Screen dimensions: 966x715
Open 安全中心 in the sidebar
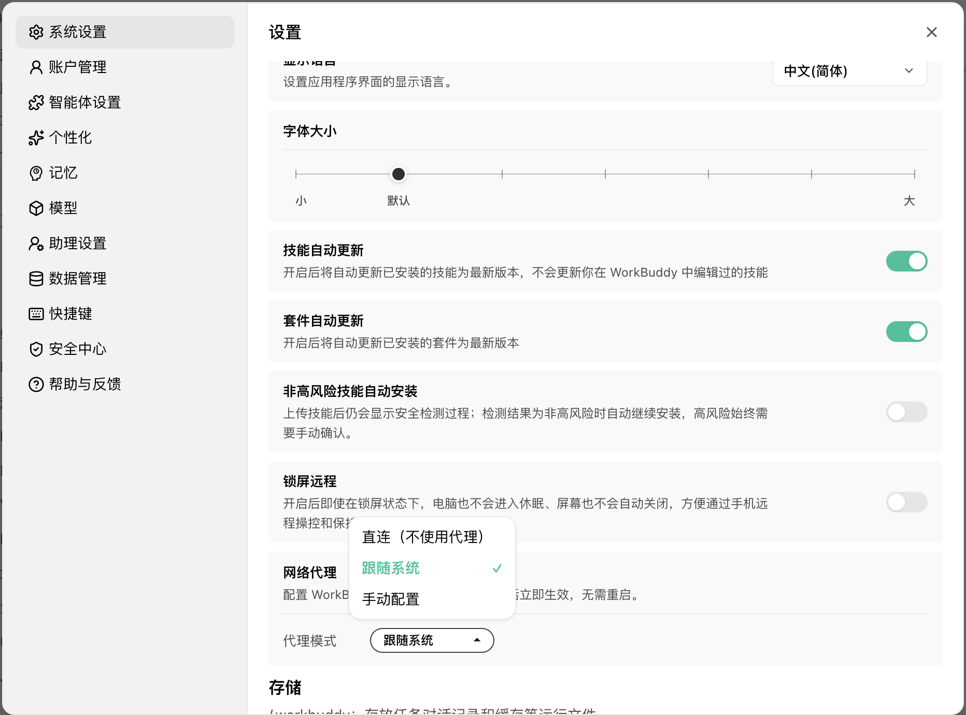(125, 349)
